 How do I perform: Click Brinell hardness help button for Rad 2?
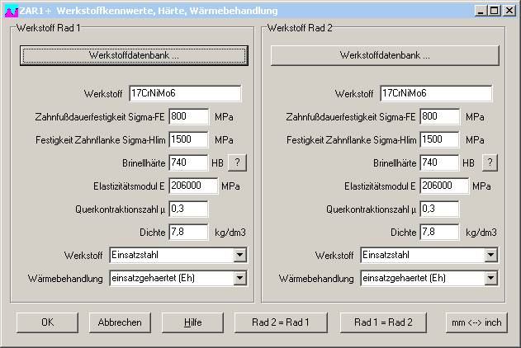(490, 162)
